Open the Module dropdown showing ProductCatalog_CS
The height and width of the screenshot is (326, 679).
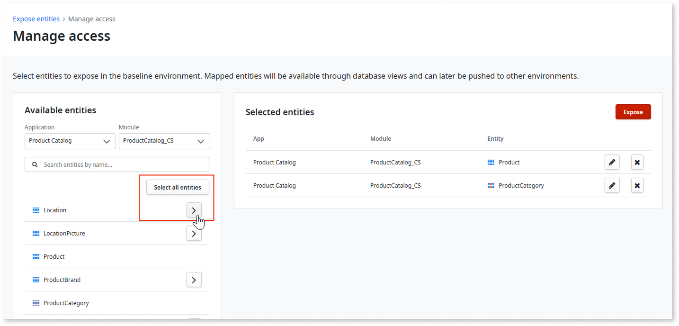164,141
